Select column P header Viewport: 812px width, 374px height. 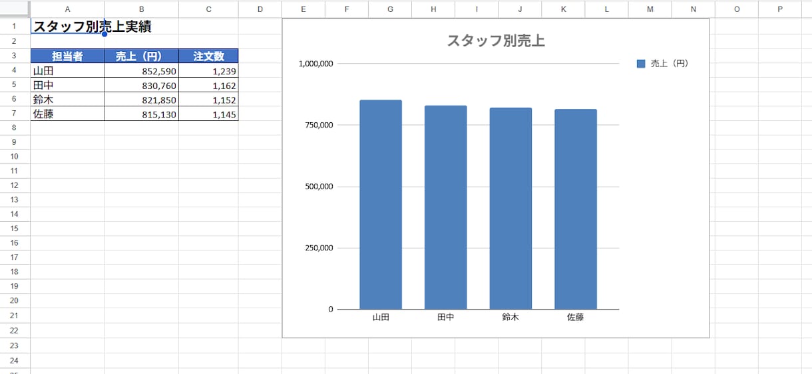pyautogui.click(x=780, y=9)
